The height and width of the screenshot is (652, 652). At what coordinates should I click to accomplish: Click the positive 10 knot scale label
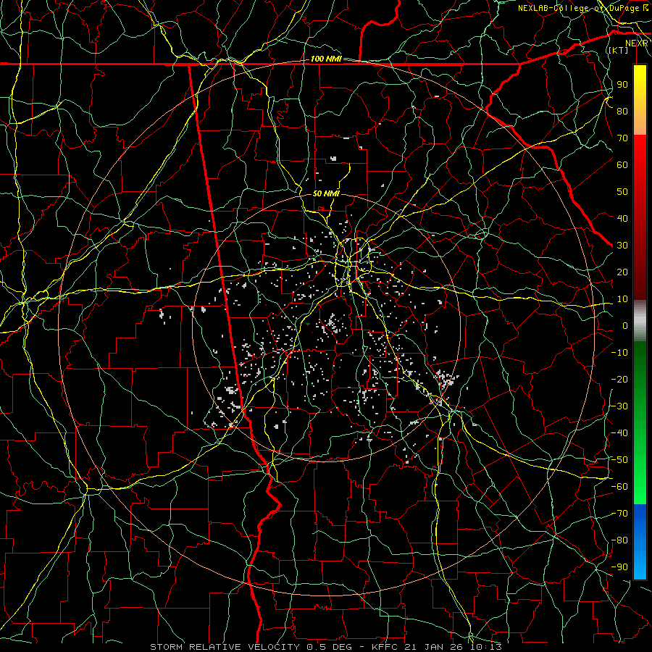pyautogui.click(x=622, y=299)
